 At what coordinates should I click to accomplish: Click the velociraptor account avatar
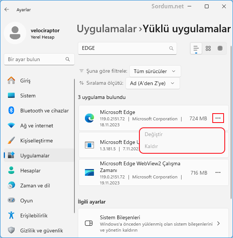pos(15,33)
